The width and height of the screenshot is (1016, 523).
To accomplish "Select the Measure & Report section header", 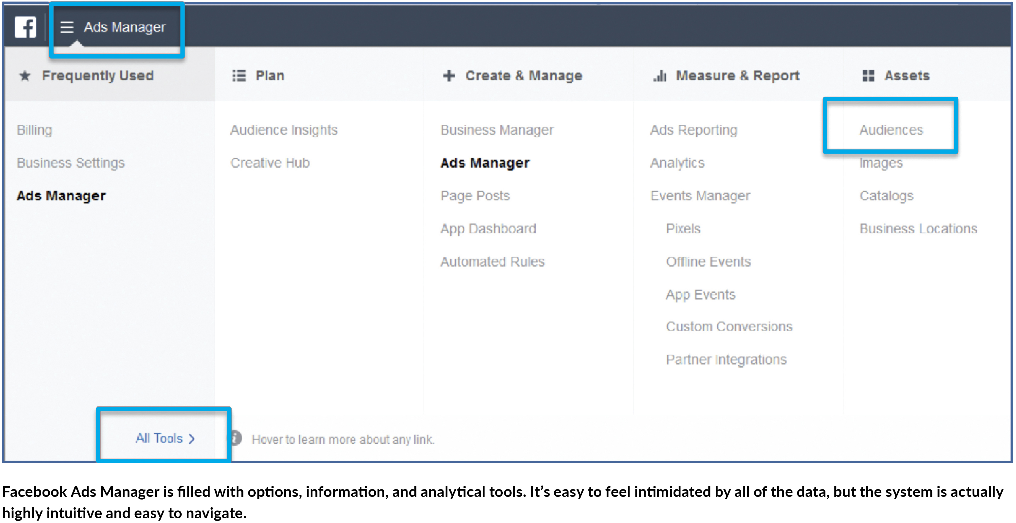I will tap(737, 75).
